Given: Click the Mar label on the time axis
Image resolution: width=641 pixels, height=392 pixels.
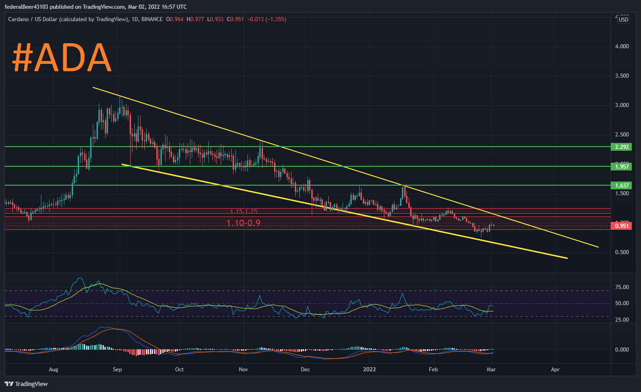Looking at the screenshot, I should point(491,369).
